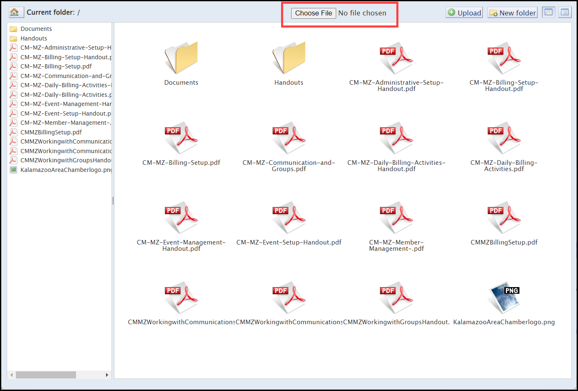Click the sidebar horizontal scrollbar left arrow
Viewport: 578px width, 391px height.
click(x=11, y=375)
